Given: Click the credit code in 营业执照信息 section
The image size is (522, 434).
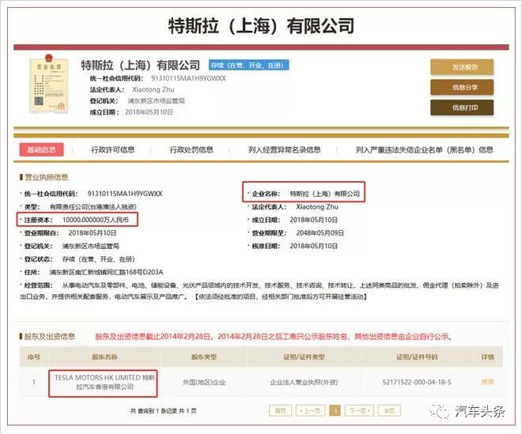Looking at the screenshot, I should (125, 194).
